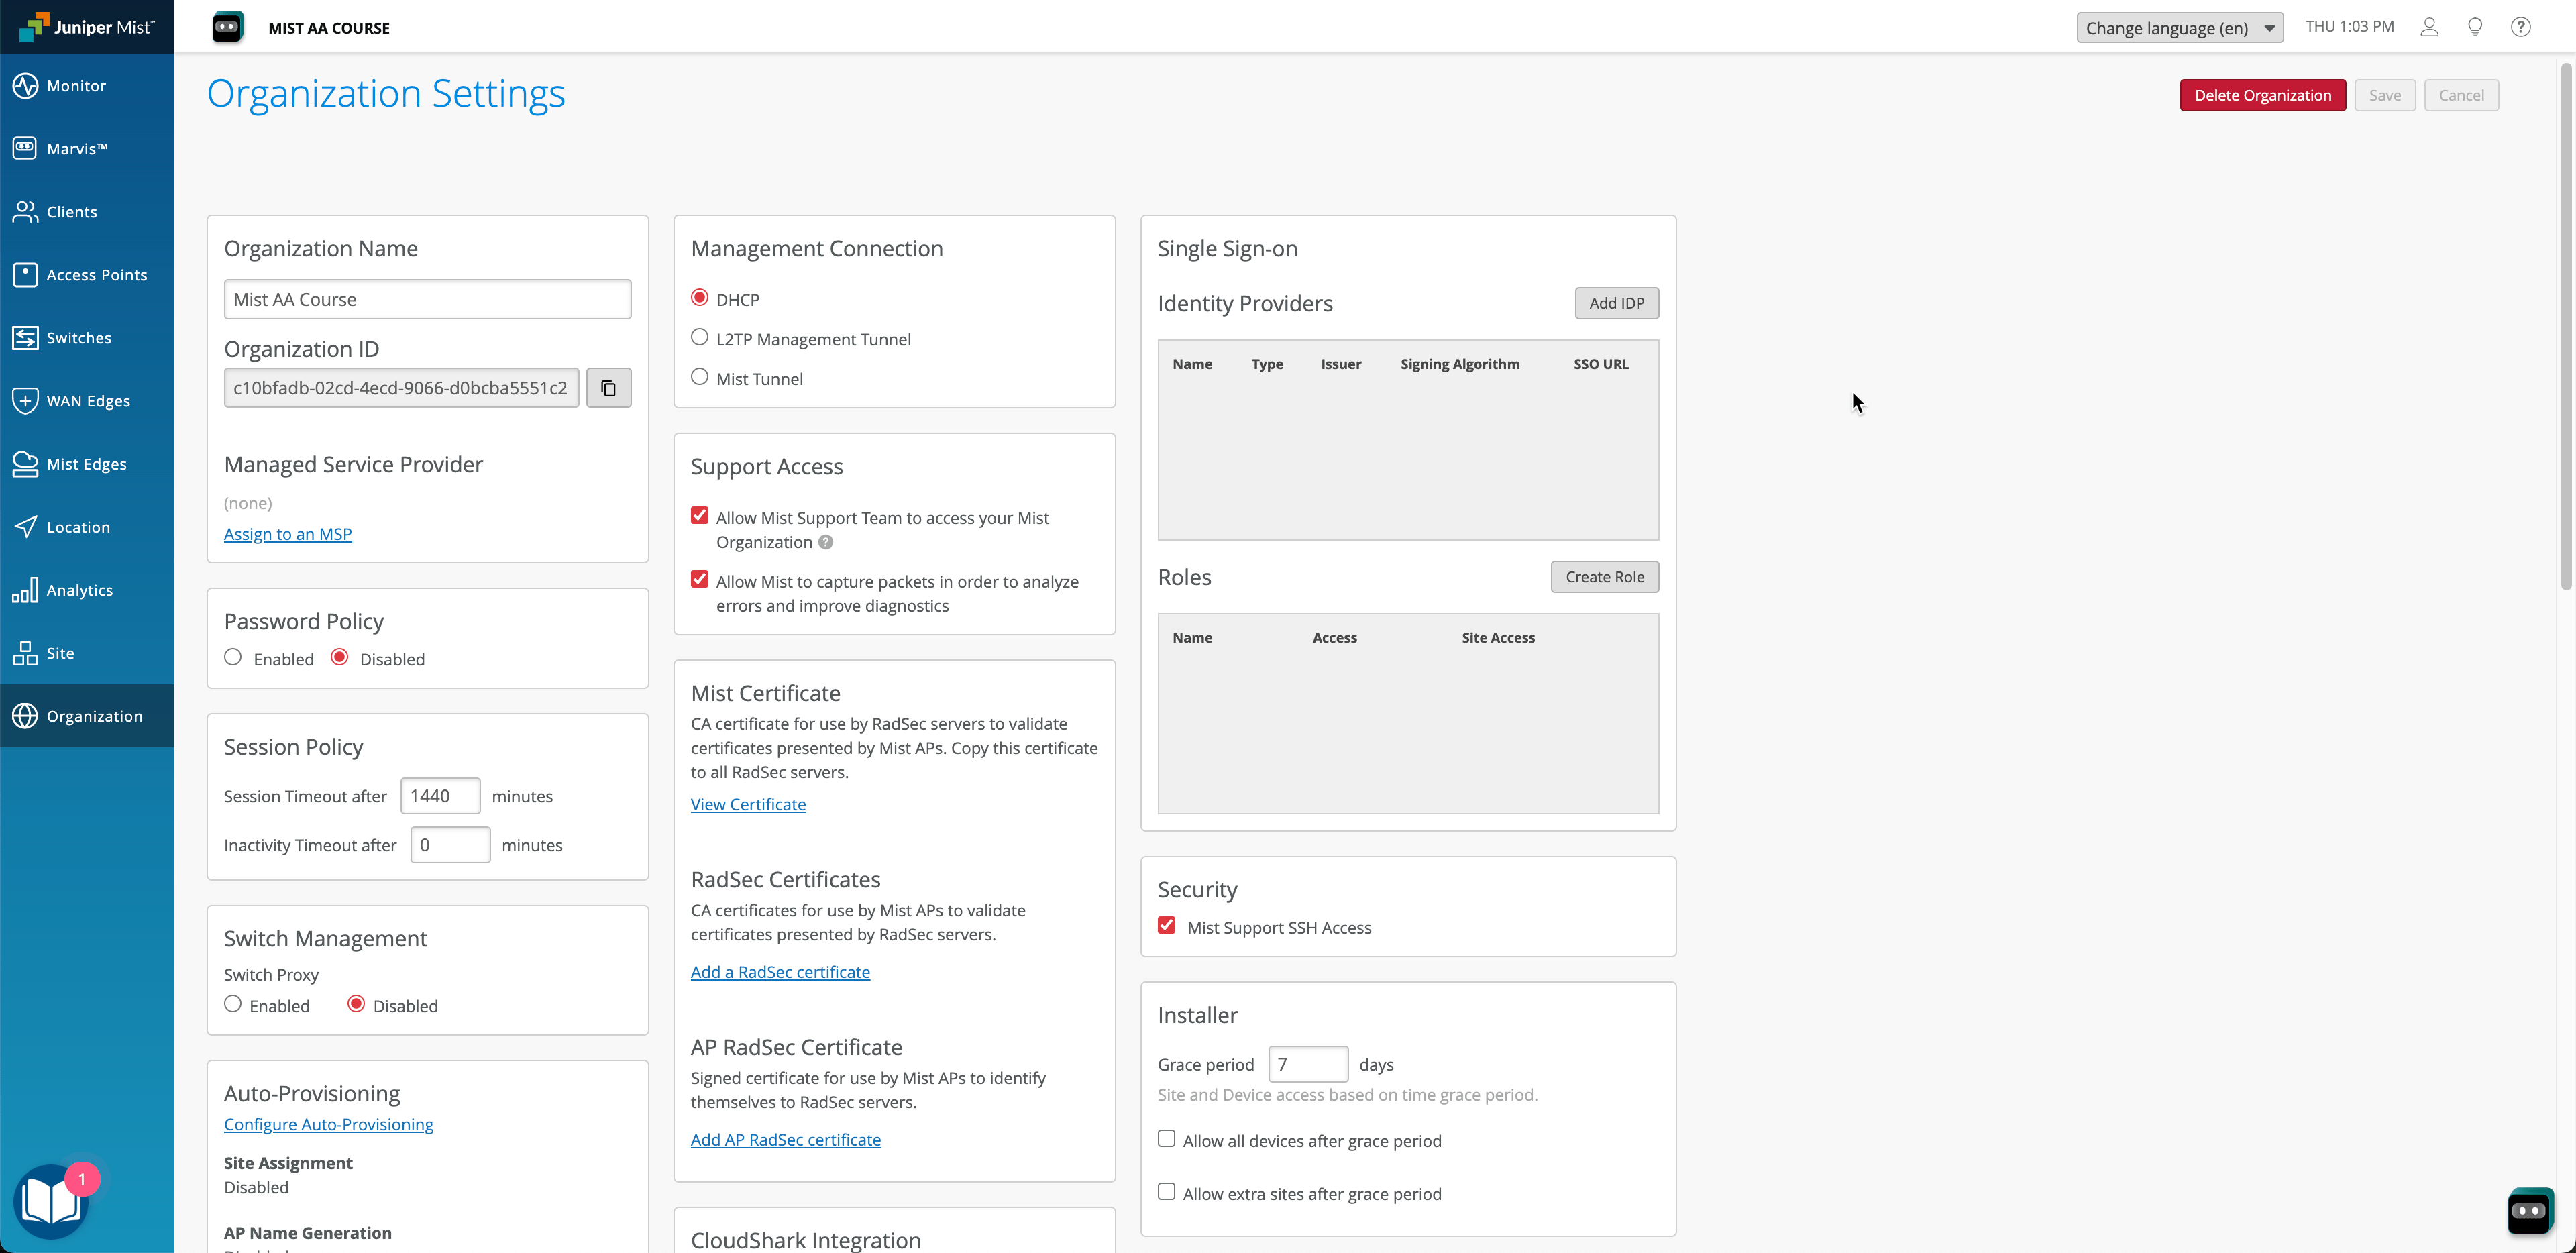Click the Add IDP button
2576x1253 pixels.
click(1616, 302)
